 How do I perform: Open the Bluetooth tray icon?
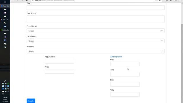click(x=3, y=89)
